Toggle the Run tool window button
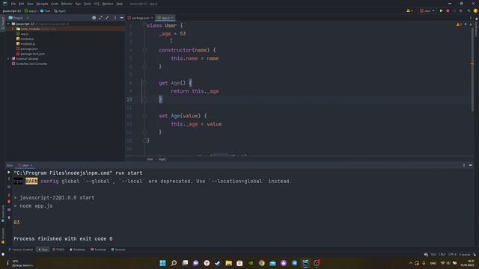479x269 pixels. 43,250
